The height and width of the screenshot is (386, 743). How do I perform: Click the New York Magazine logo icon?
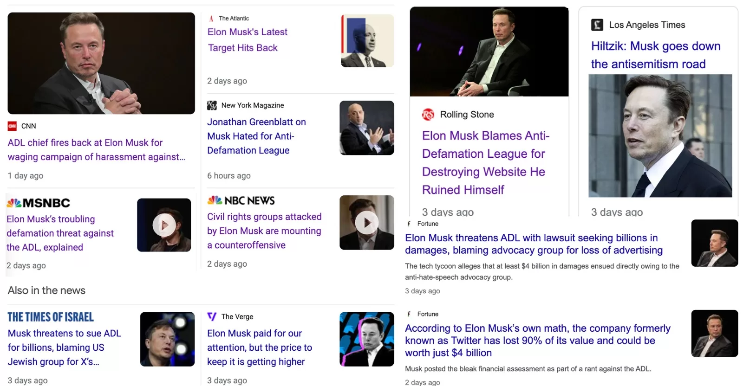(x=212, y=105)
